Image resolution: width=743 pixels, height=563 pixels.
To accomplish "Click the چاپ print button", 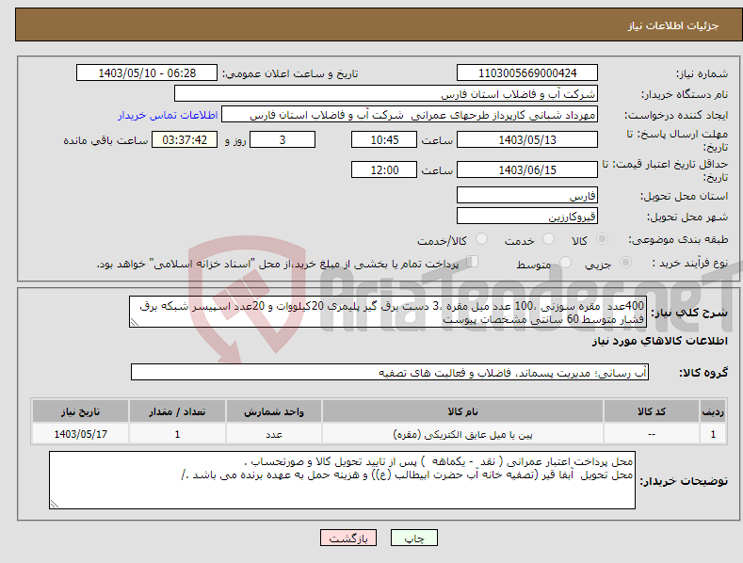I will 414,538.
